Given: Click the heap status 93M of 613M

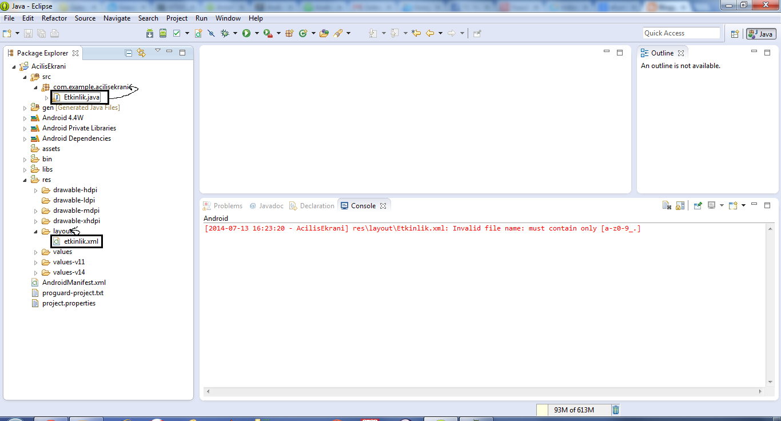Looking at the screenshot, I should (x=573, y=410).
